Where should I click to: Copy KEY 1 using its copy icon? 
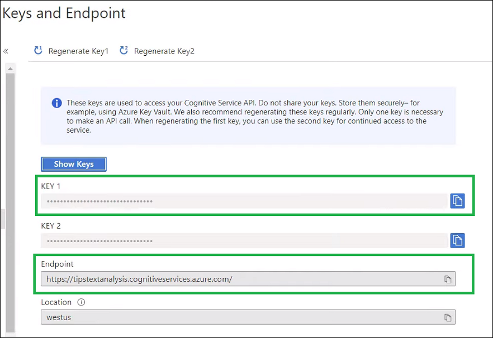coord(457,201)
